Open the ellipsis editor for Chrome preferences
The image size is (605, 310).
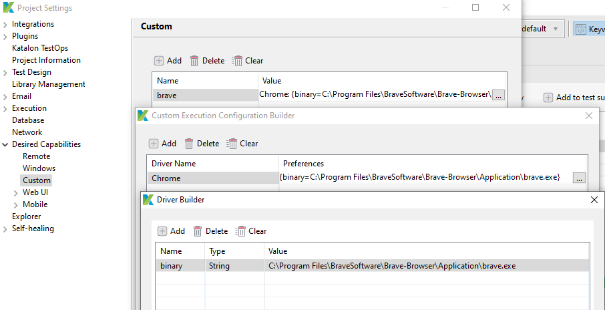coord(579,178)
